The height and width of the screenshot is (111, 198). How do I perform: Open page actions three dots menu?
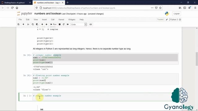click(x=152, y=8)
